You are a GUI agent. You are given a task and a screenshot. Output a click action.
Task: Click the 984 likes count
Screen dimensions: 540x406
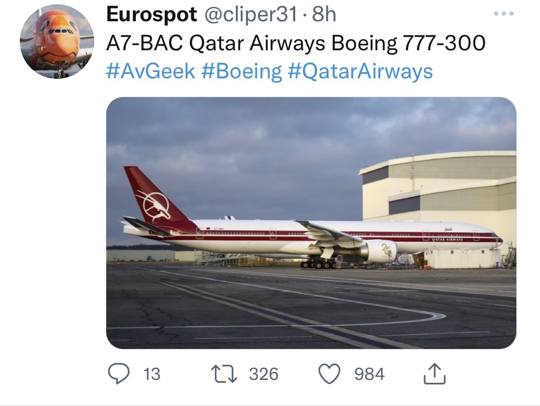[x=369, y=374]
